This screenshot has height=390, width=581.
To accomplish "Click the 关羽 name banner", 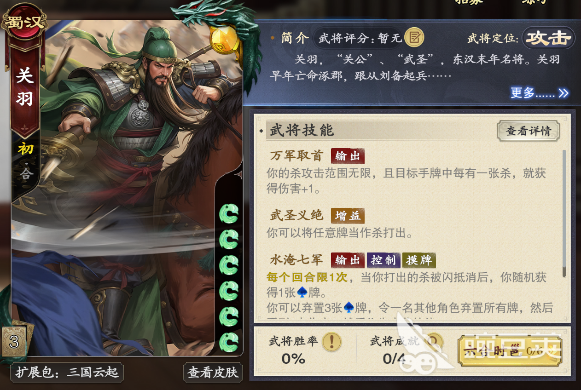I will coord(25,87).
